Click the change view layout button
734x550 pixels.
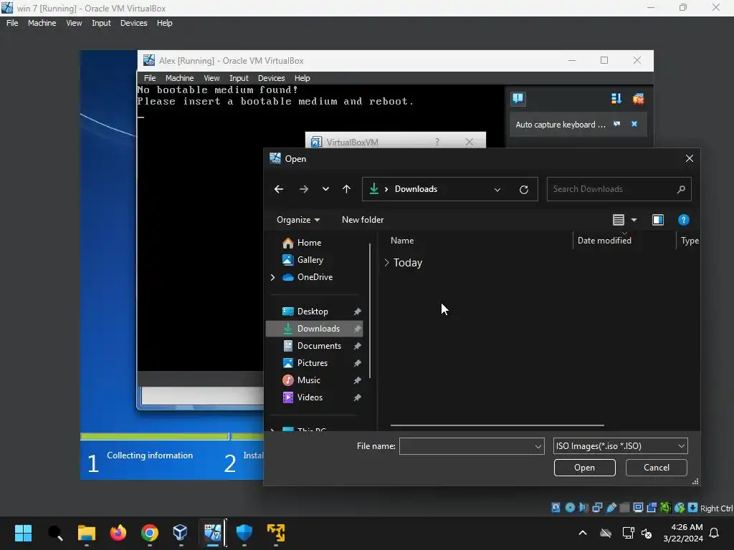pos(619,220)
